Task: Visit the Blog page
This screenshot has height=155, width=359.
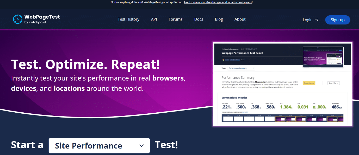Action: (219, 19)
